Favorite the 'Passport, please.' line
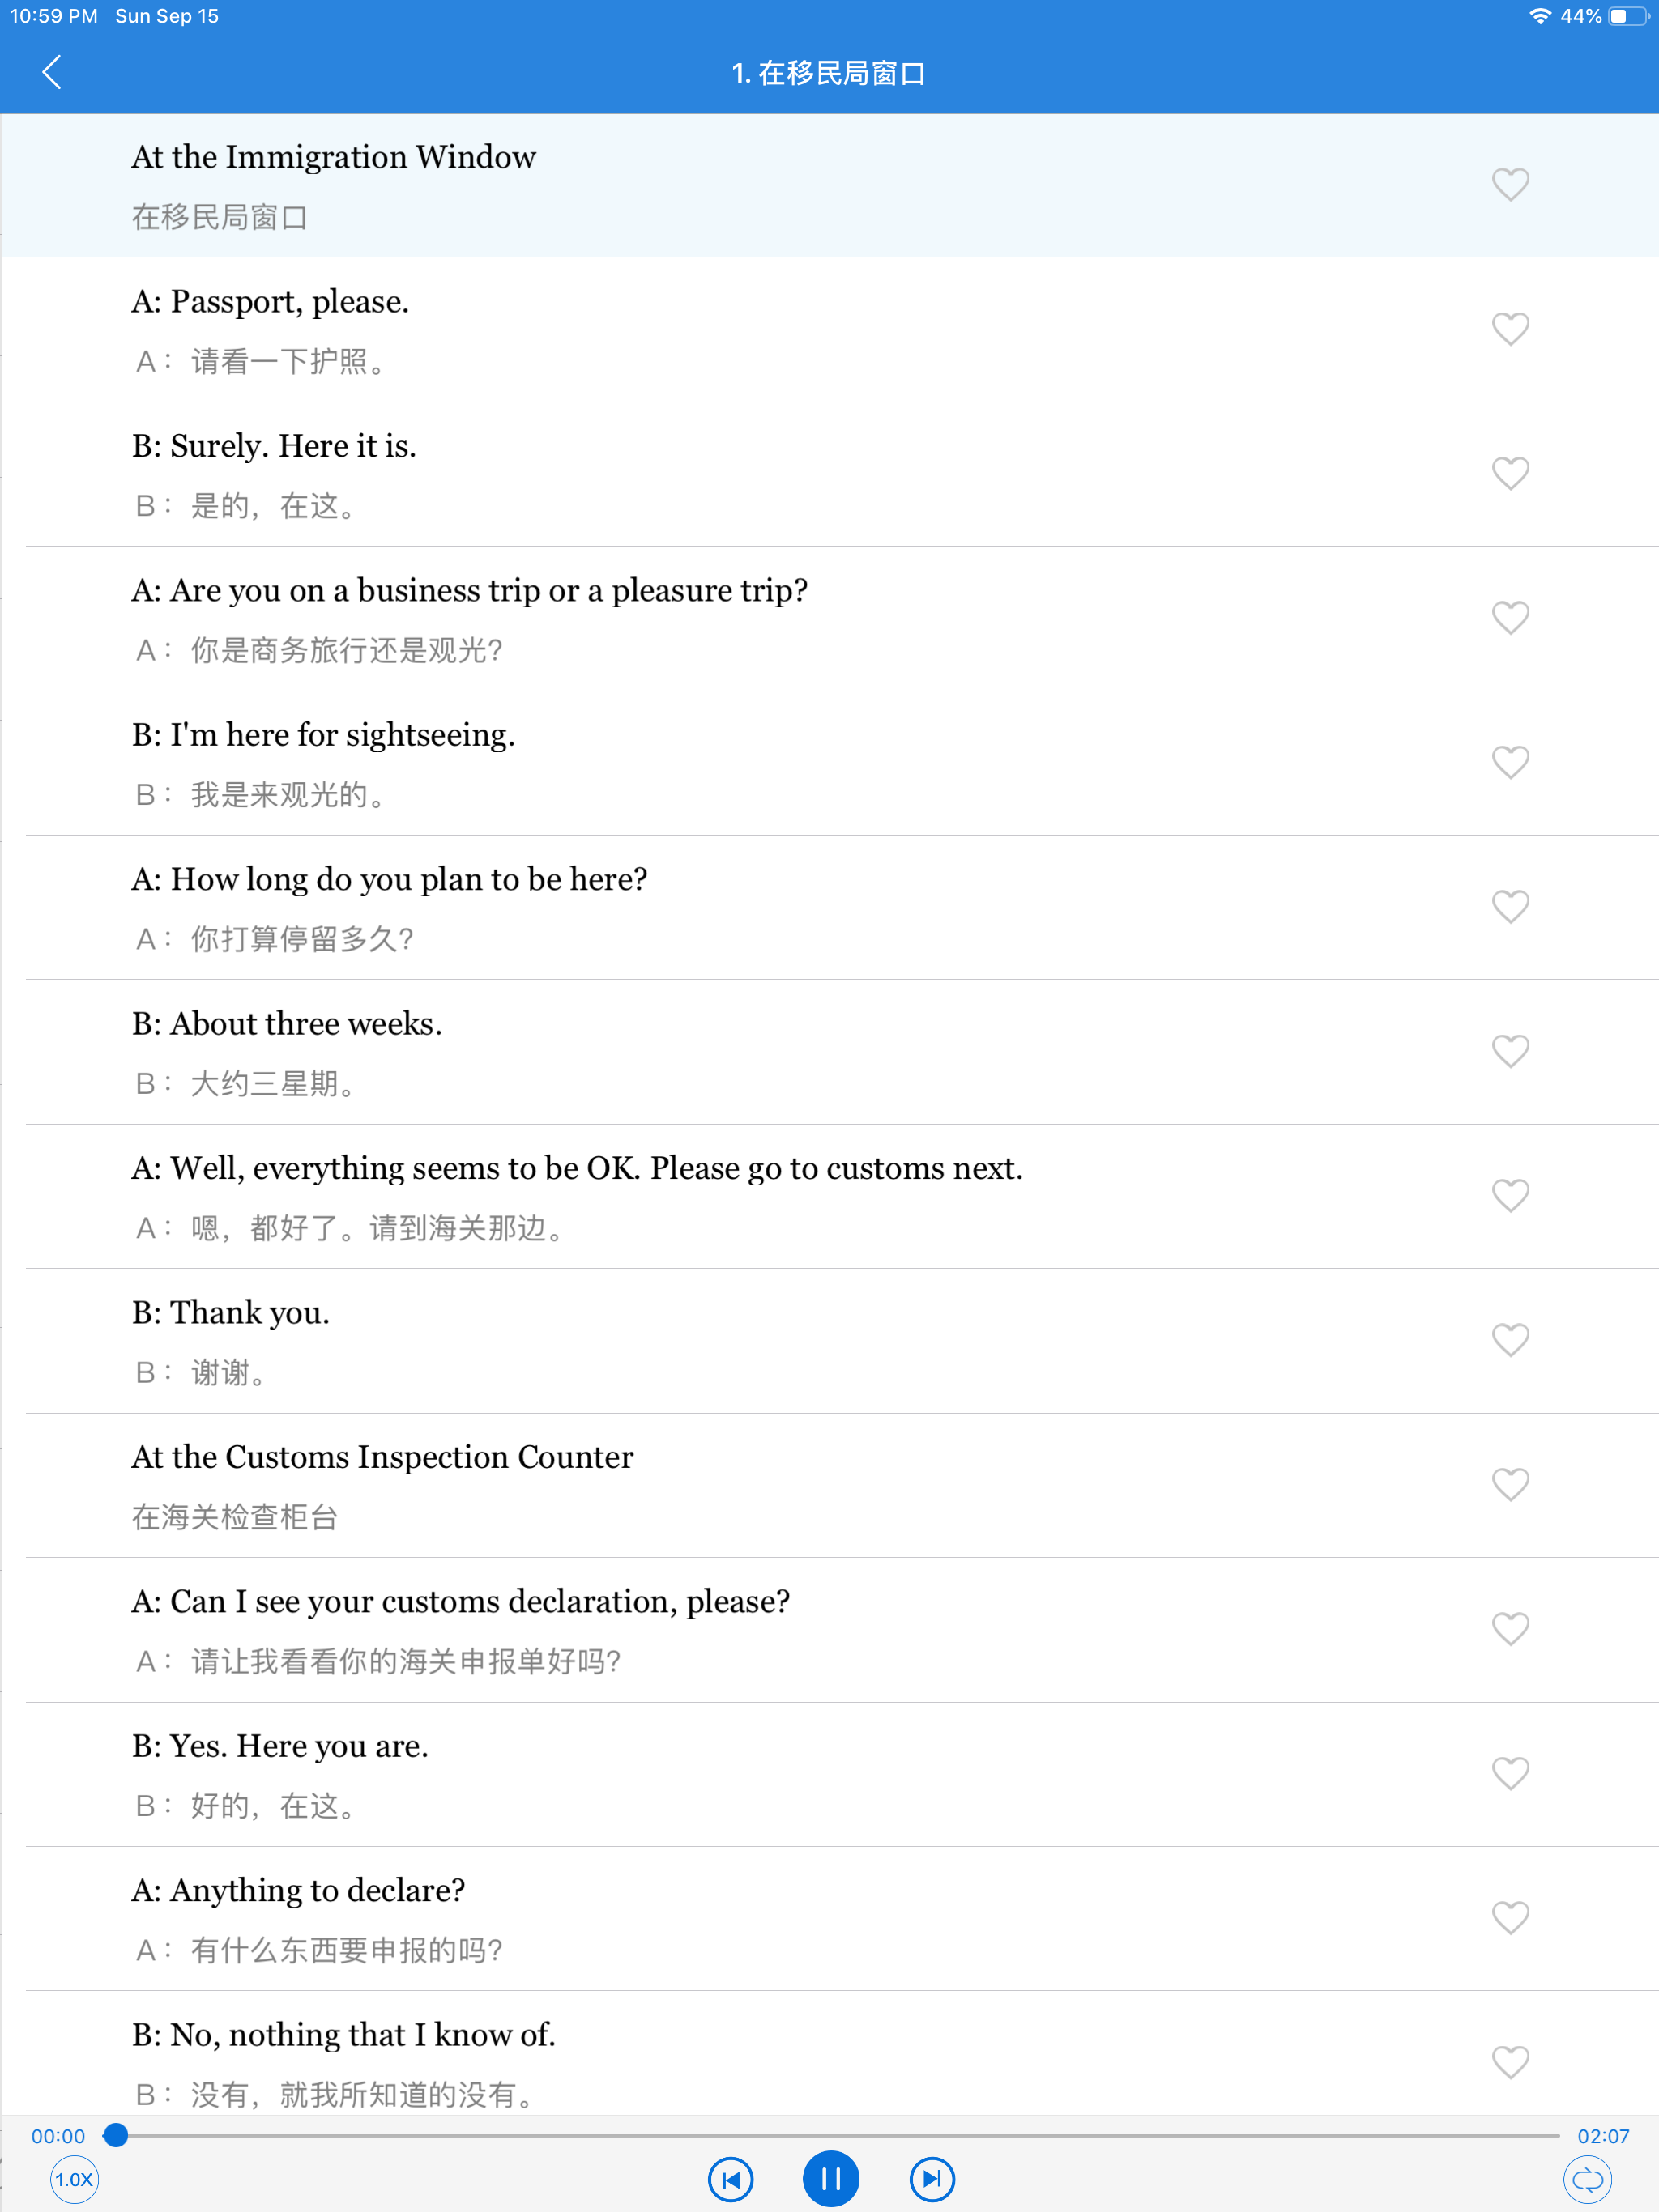Screen dimensions: 1659x2212 [x=1509, y=329]
